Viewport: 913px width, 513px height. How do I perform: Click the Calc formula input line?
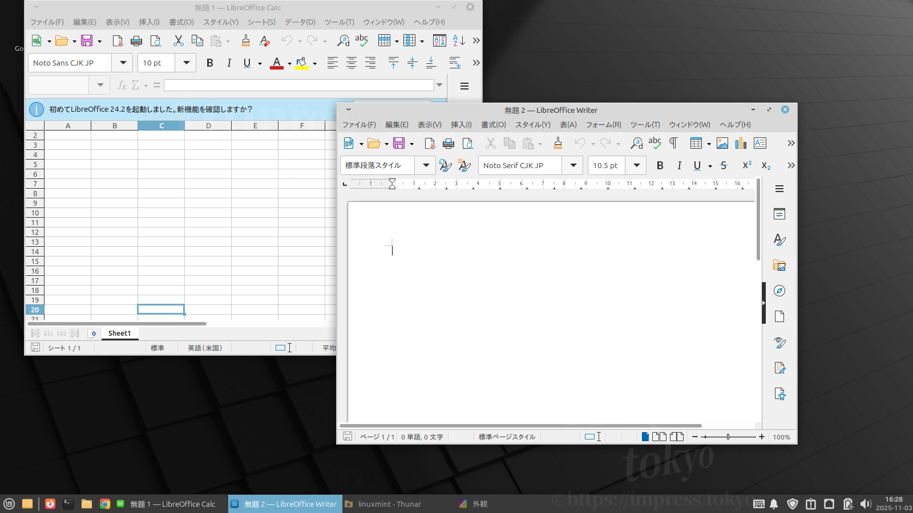(299, 85)
